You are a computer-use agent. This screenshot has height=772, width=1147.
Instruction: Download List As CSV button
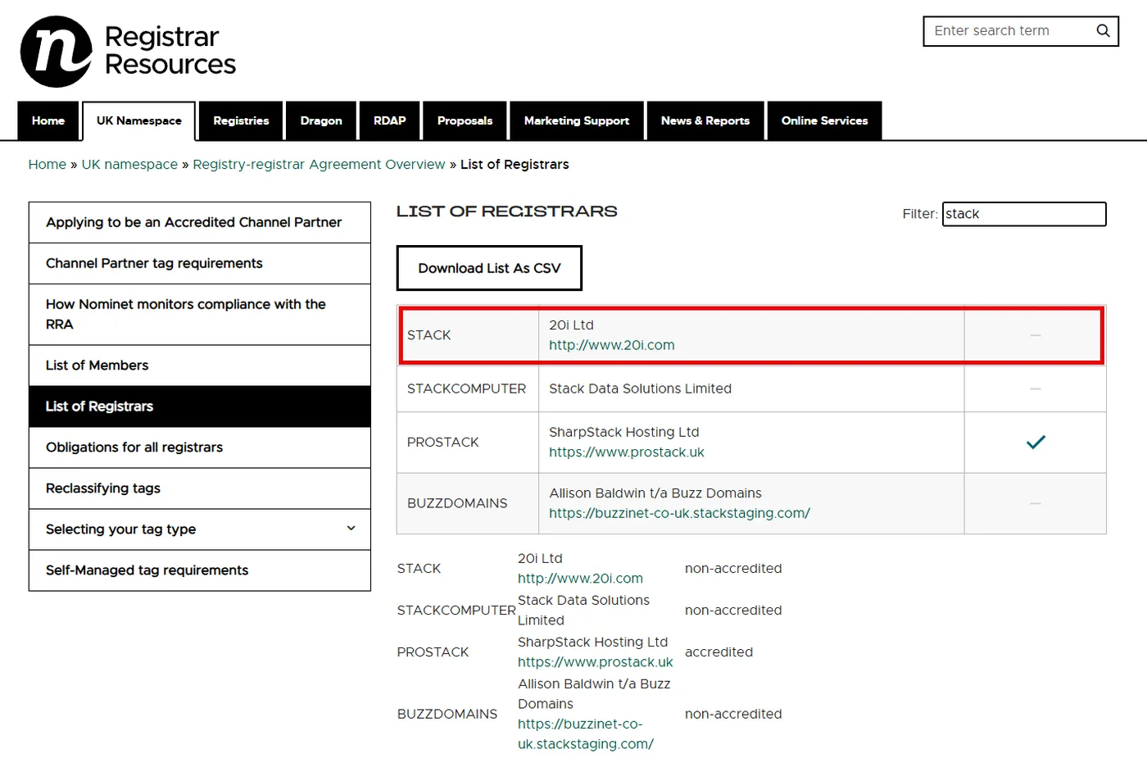[x=489, y=268]
